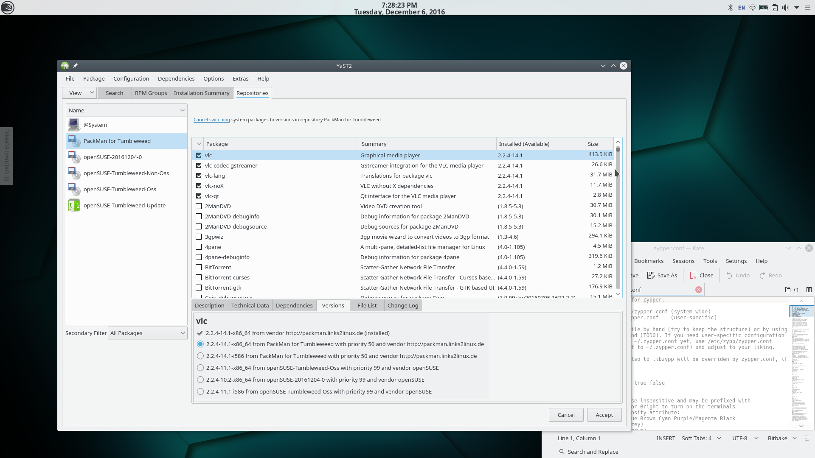Uncheck the vlc-codec-gstreamer checkbox
Image resolution: width=815 pixels, height=458 pixels.
199,165
